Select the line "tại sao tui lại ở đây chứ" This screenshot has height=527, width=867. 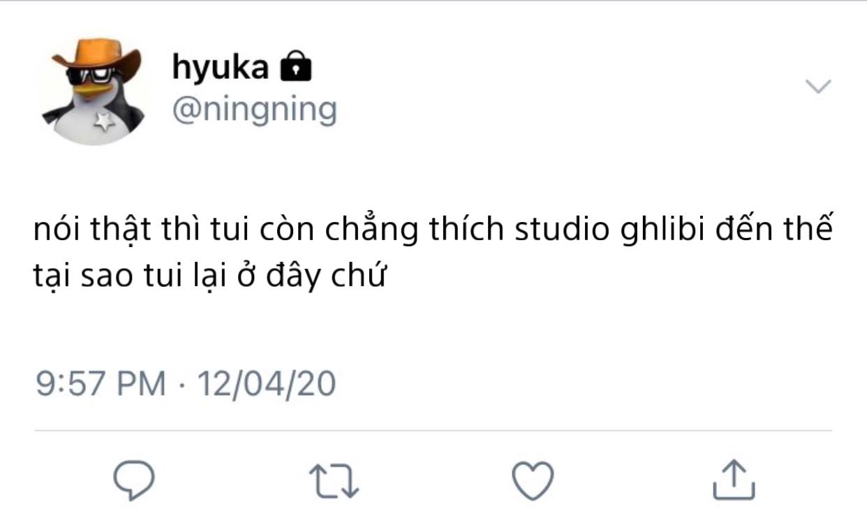[209, 277]
